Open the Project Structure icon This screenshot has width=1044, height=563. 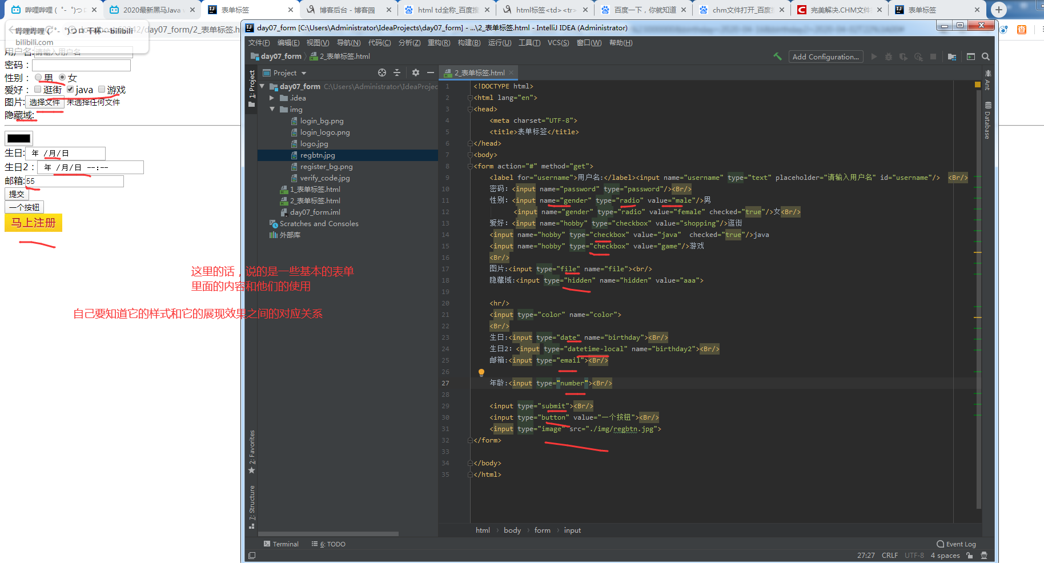point(952,57)
